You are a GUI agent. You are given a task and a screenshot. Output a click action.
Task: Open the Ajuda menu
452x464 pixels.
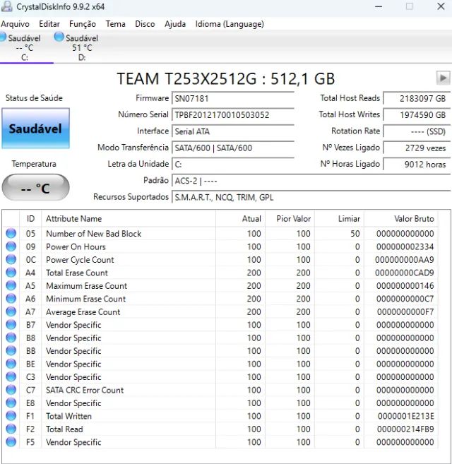(175, 24)
